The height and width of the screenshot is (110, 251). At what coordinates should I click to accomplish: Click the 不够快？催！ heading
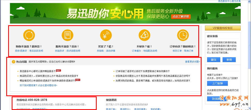(144, 47)
